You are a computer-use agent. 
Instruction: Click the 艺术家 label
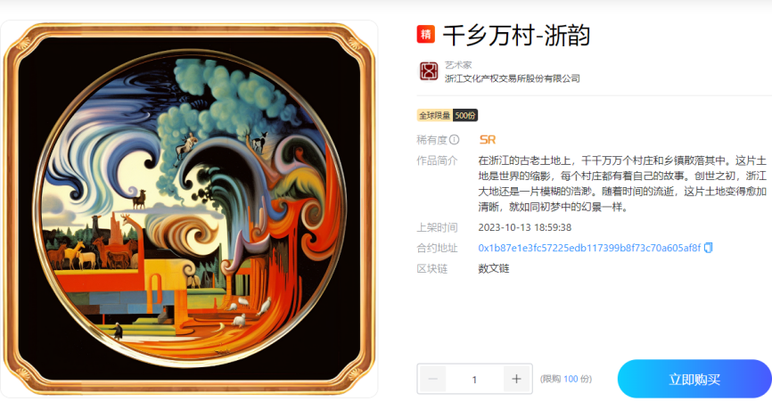pyautogui.click(x=458, y=65)
